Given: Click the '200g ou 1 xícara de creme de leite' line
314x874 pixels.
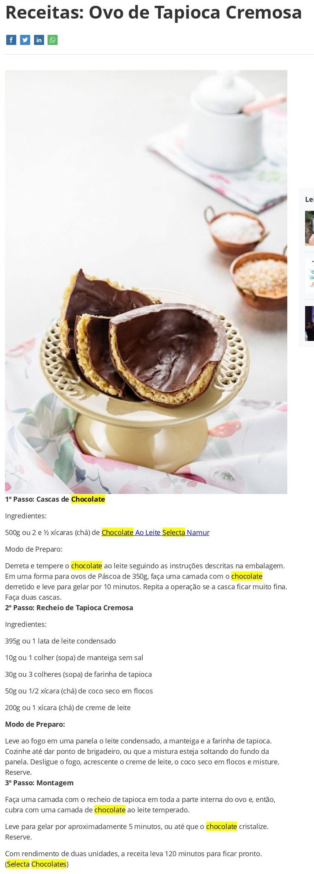Looking at the screenshot, I should [x=68, y=707].
